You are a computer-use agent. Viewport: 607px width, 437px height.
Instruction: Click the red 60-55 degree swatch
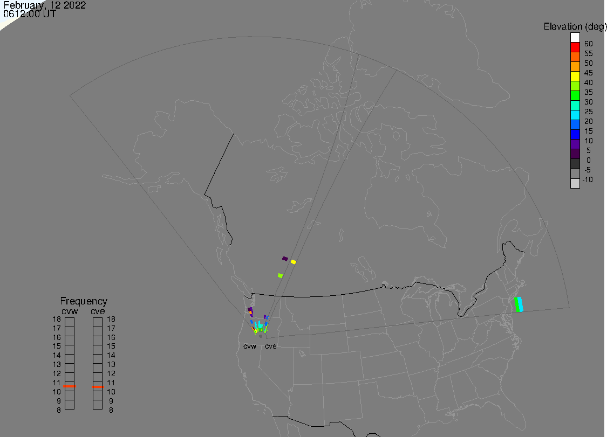click(x=575, y=47)
